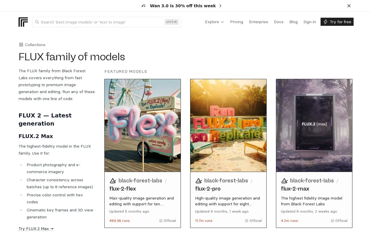Click black-forest-labs logo icon on flux-2-flex card

(x=113, y=181)
